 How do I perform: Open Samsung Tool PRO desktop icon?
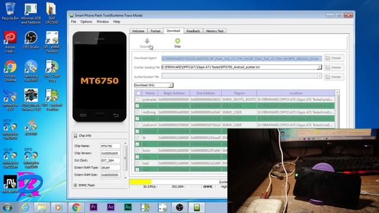tap(31, 71)
